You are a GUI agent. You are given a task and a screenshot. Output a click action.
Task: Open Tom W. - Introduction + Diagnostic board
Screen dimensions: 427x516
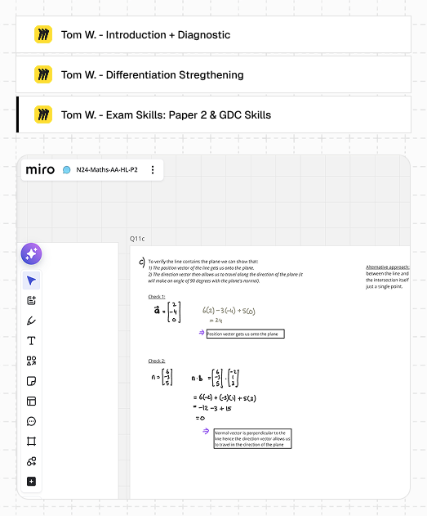[214, 34]
